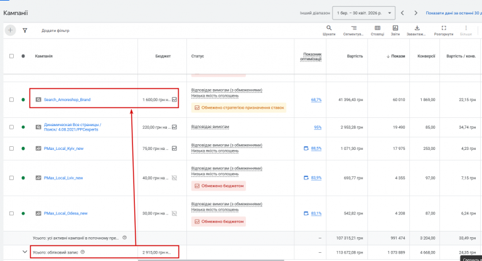Image resolution: width=482 pixels, height=261 pixels.
Task: Open PMax_Local_Lviv_new campaign link
Action: click(63, 178)
